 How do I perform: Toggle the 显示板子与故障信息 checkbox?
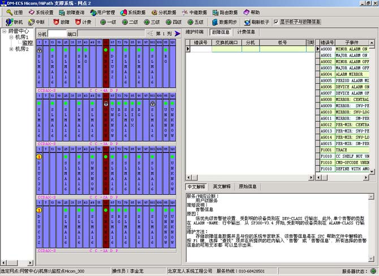pyautogui.click(x=275, y=22)
